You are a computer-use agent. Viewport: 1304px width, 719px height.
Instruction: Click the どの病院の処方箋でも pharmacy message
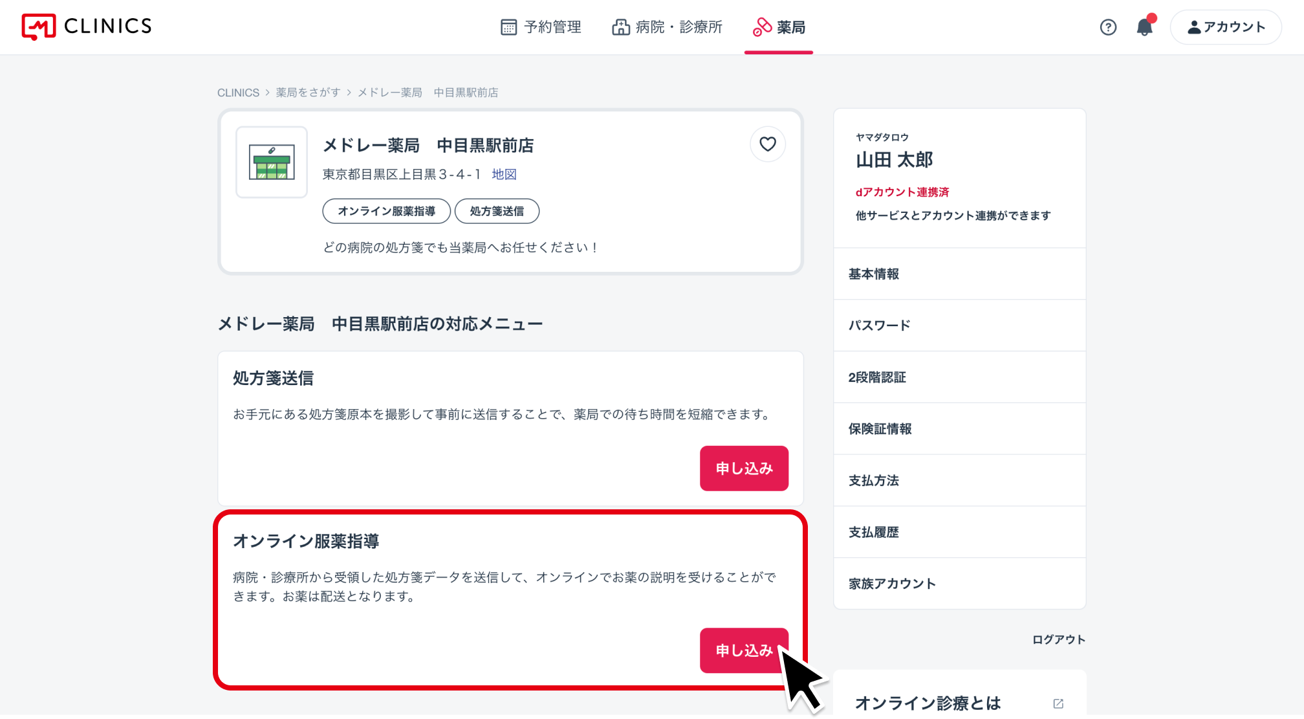461,247
